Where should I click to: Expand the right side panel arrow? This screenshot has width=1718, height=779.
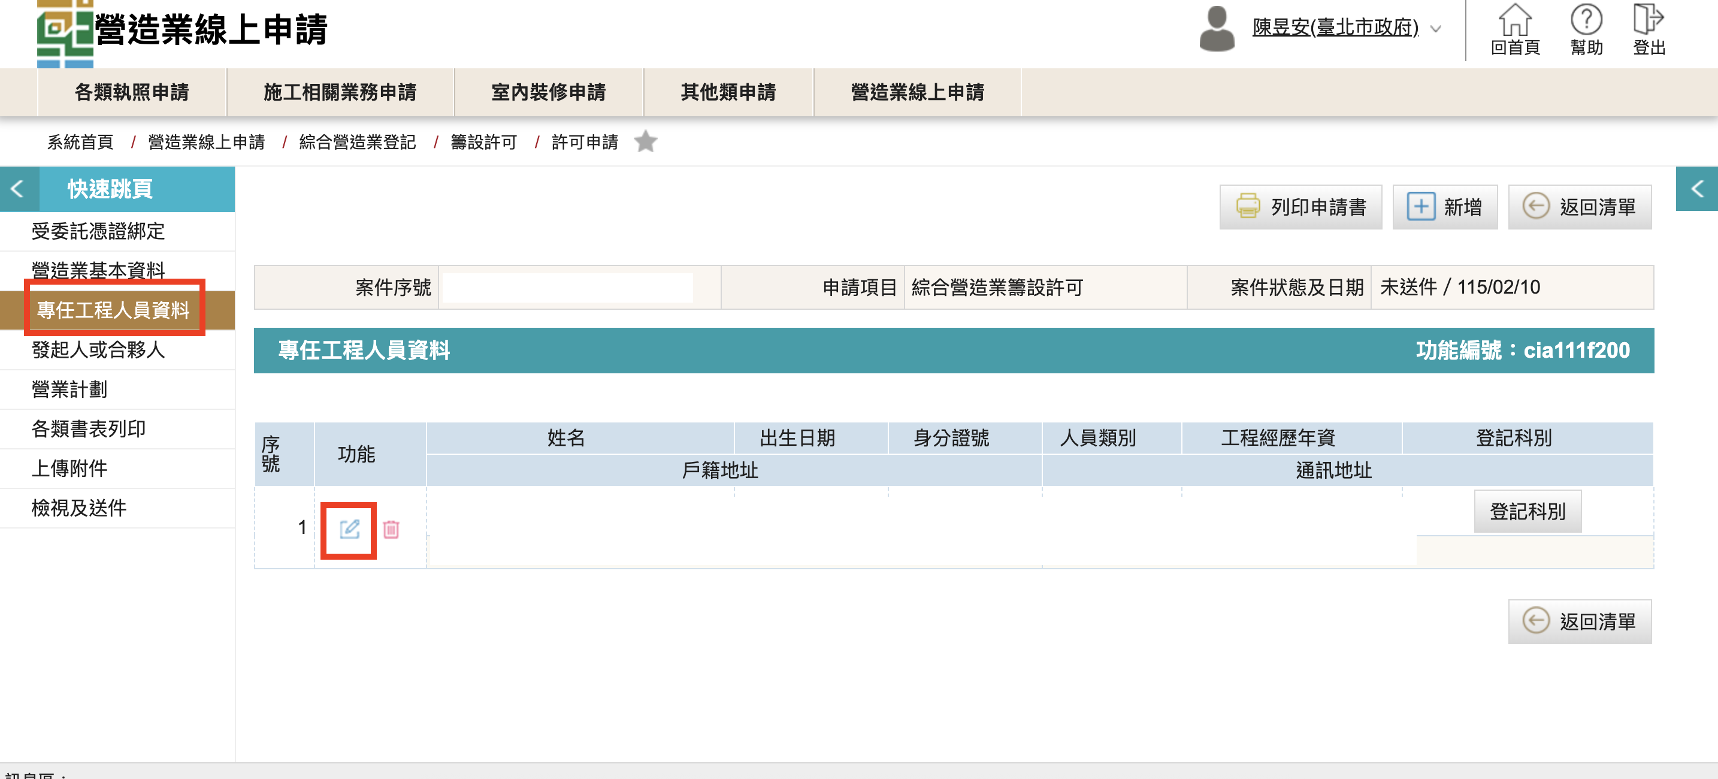(1696, 189)
